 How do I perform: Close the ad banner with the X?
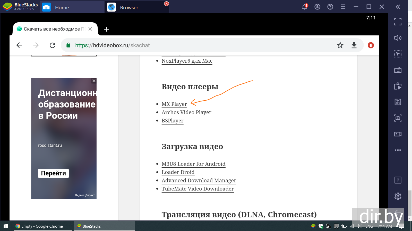[94, 81]
